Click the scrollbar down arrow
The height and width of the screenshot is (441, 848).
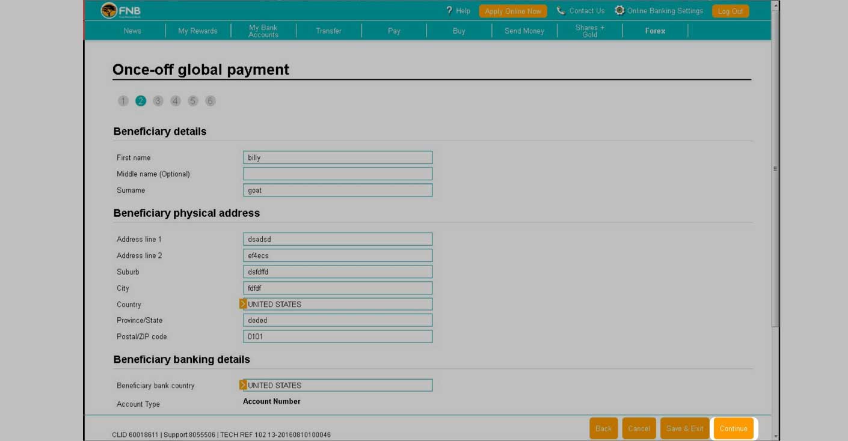[x=775, y=436]
